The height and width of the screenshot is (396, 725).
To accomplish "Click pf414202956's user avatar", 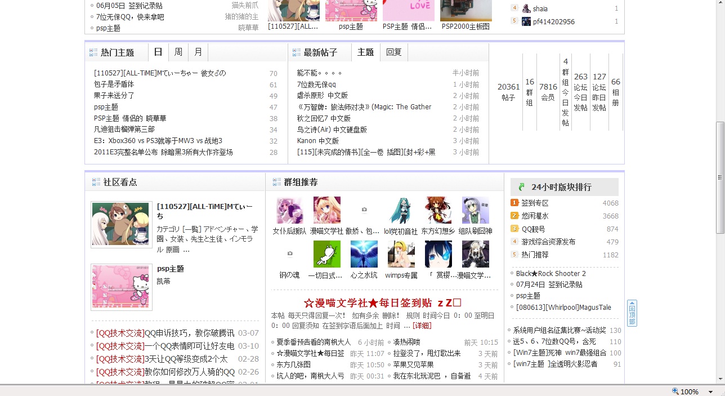I will click(526, 21).
